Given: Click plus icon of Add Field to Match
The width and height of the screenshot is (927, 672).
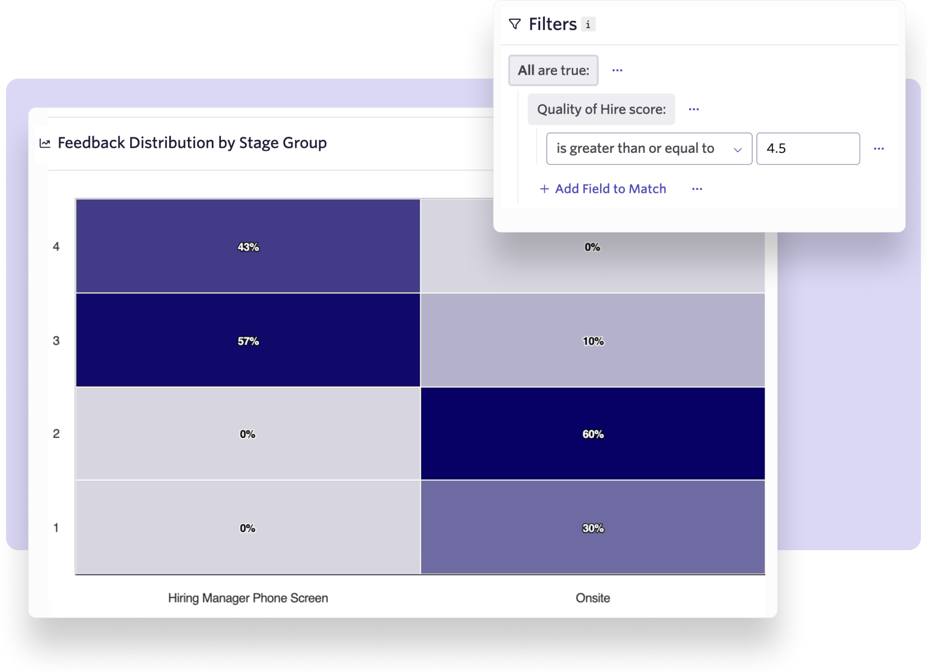Looking at the screenshot, I should (544, 189).
